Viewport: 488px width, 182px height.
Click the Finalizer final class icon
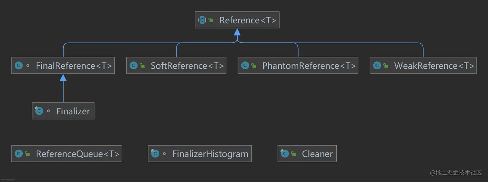tap(39, 111)
